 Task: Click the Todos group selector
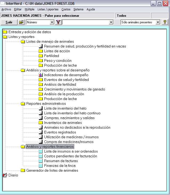pyautogui.click(x=133, y=16)
